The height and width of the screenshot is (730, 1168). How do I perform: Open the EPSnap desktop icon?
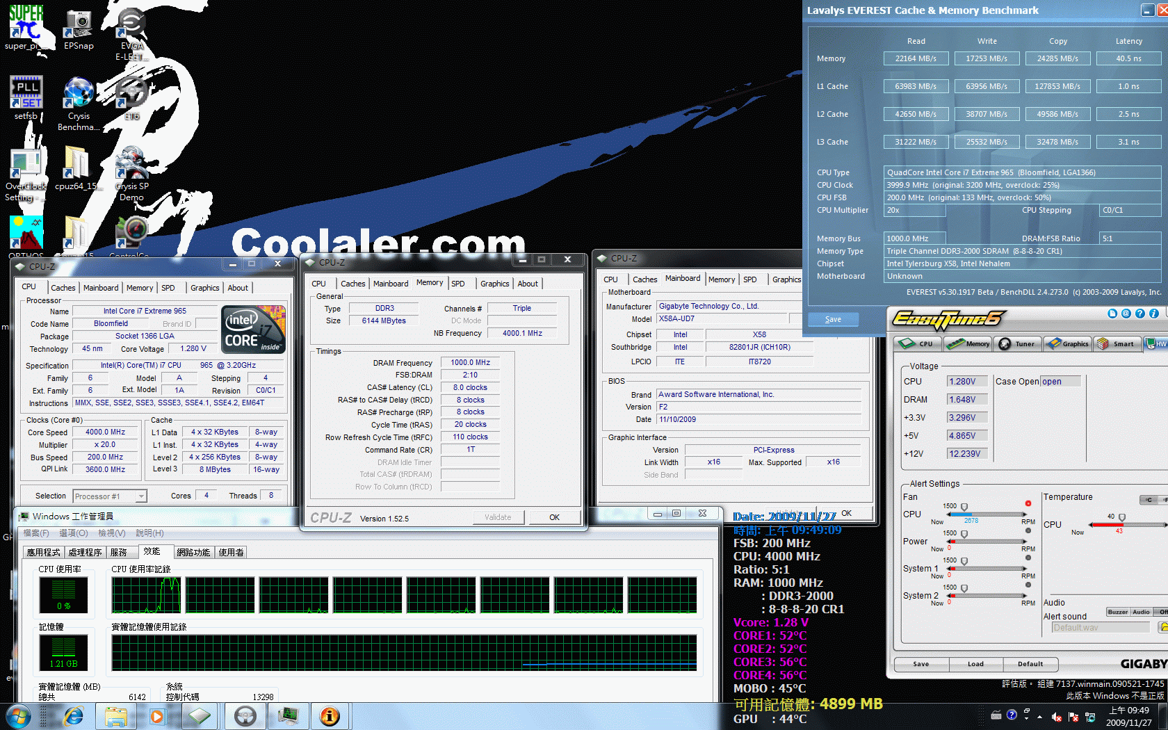tap(79, 28)
